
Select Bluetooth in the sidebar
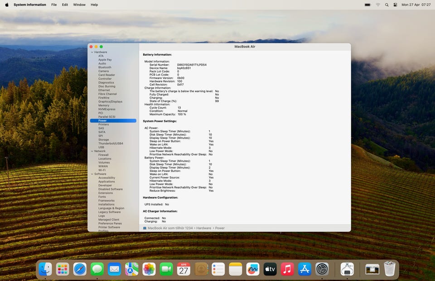(x=105, y=67)
